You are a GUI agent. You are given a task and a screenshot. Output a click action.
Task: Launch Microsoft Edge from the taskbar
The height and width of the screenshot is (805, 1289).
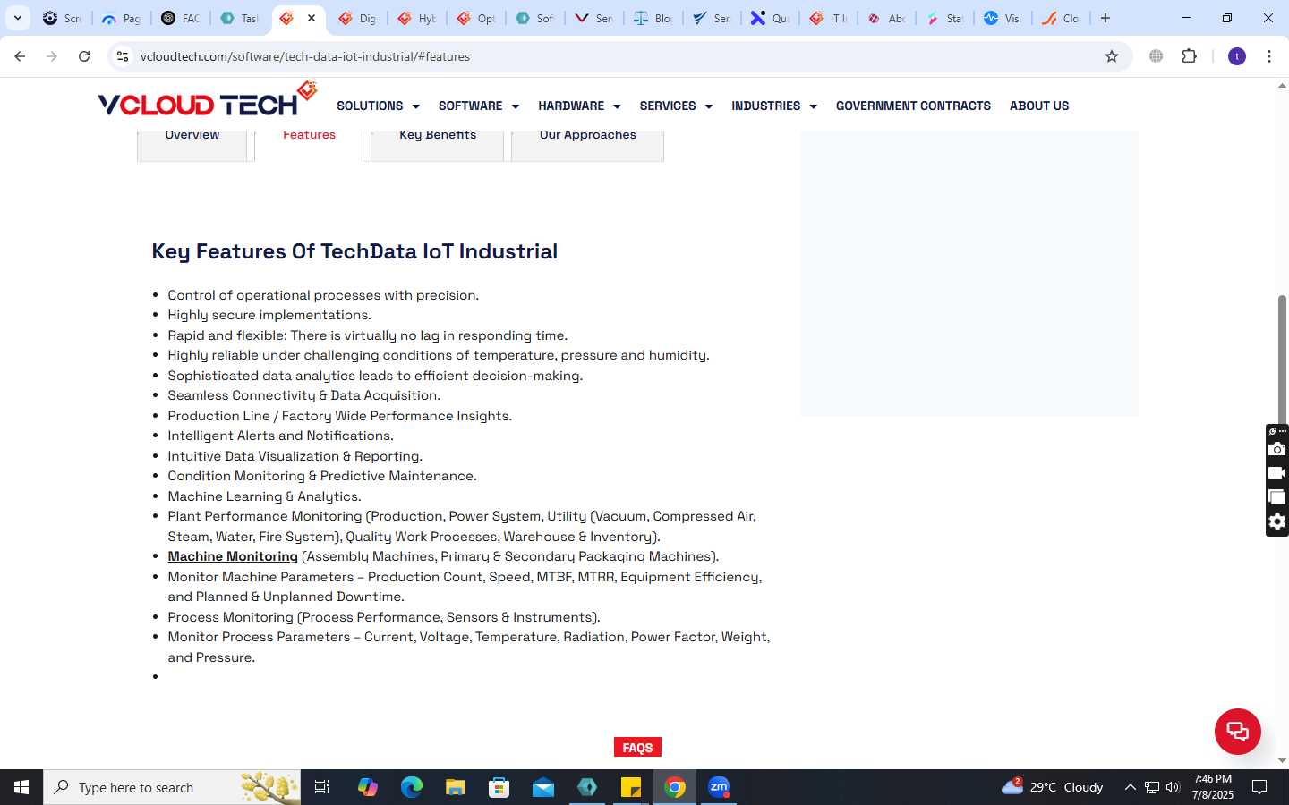coord(411,787)
